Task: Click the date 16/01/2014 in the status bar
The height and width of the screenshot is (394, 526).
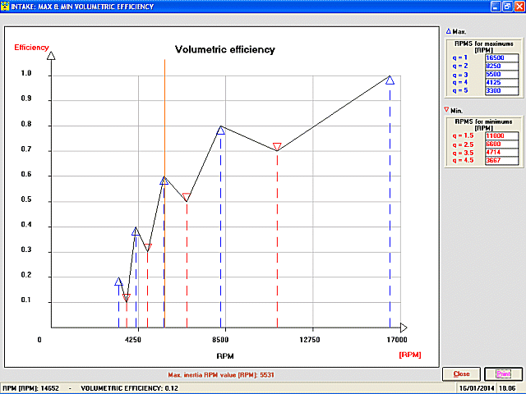Action: [477, 388]
